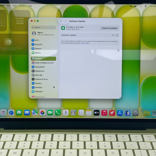Click the help question mark button

point(118,50)
